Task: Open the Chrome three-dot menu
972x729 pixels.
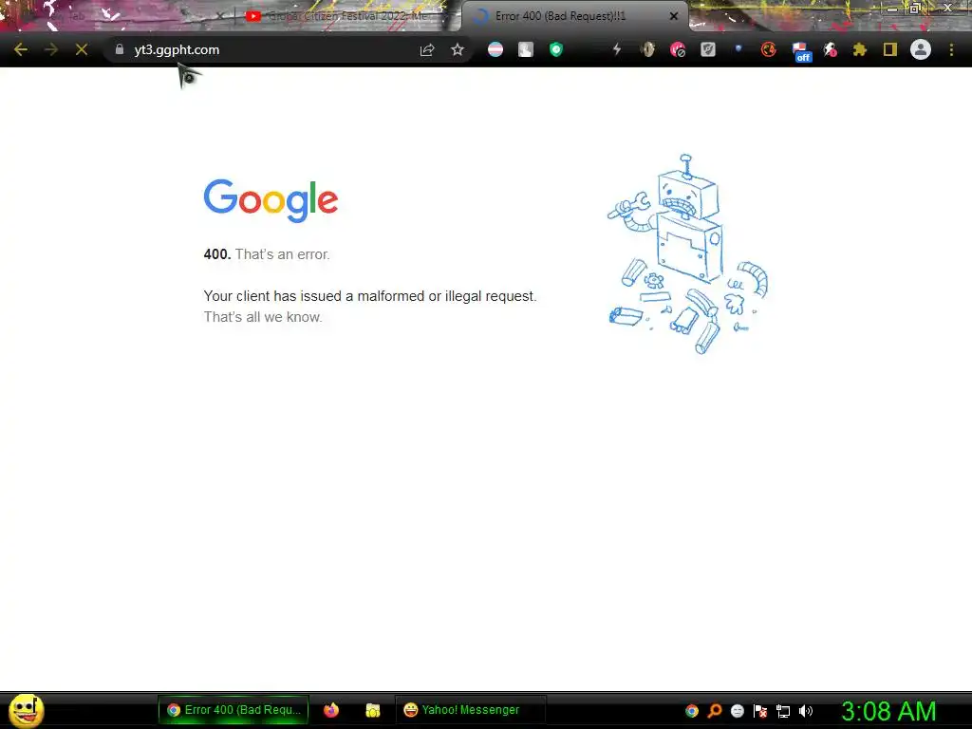Action: tap(951, 49)
